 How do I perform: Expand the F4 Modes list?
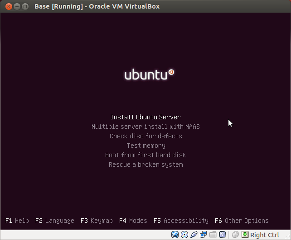click(133, 221)
